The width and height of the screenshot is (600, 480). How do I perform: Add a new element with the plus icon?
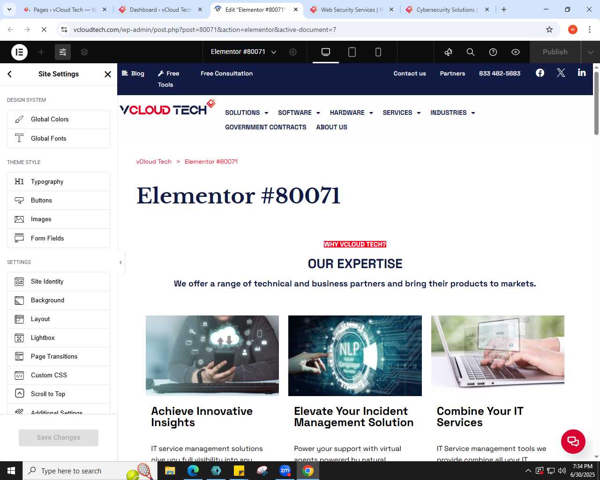[x=41, y=52]
